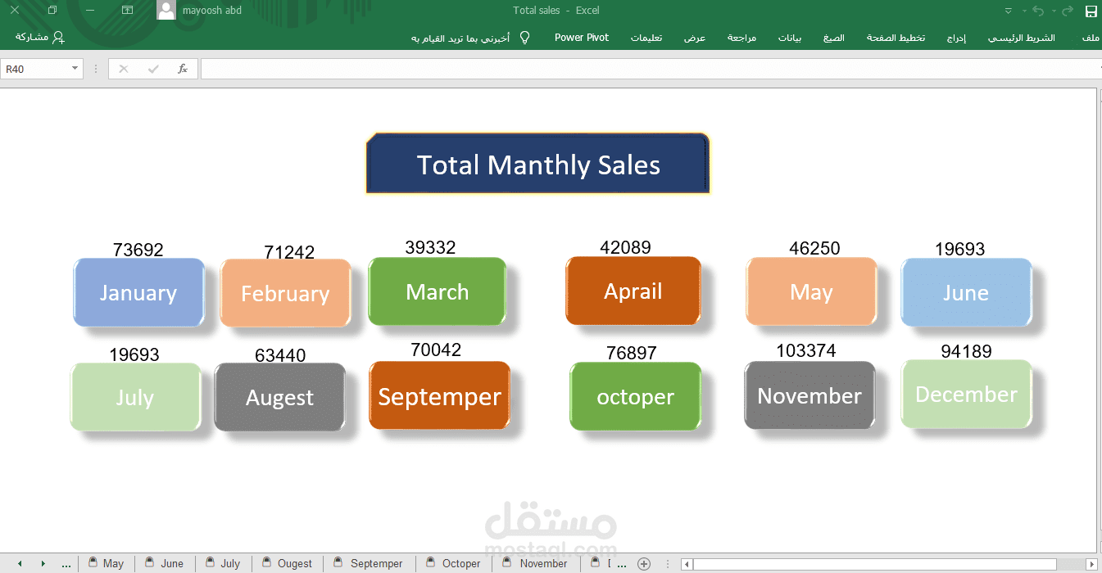The height and width of the screenshot is (573, 1102).
Task: Open the Quick Access Toolbar customize arrow
Action: [x=1009, y=11]
